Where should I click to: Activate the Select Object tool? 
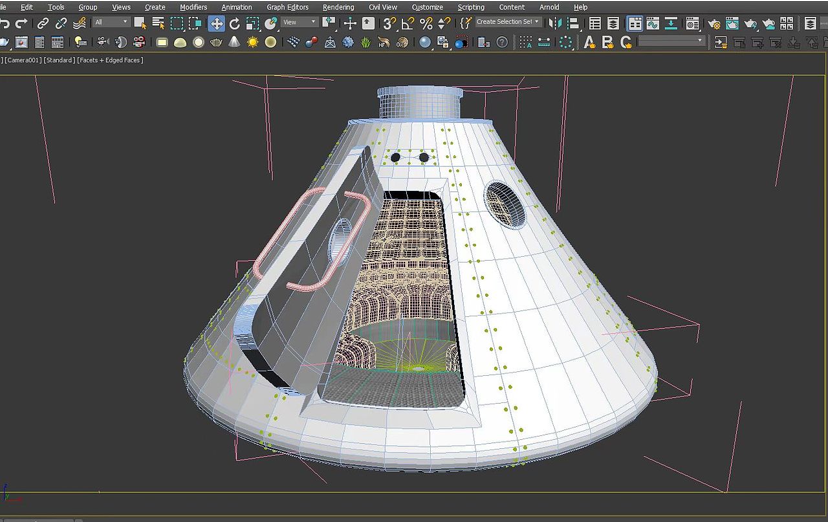point(140,24)
